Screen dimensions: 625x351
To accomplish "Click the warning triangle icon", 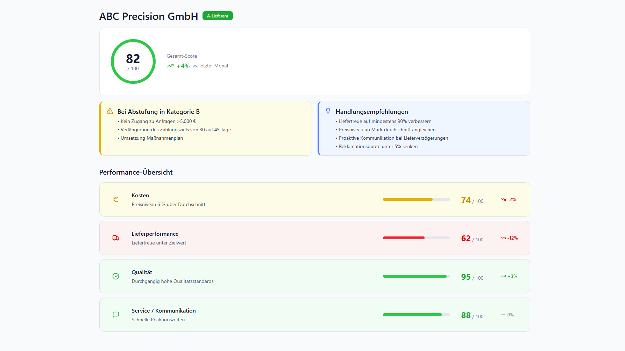I will coord(110,111).
